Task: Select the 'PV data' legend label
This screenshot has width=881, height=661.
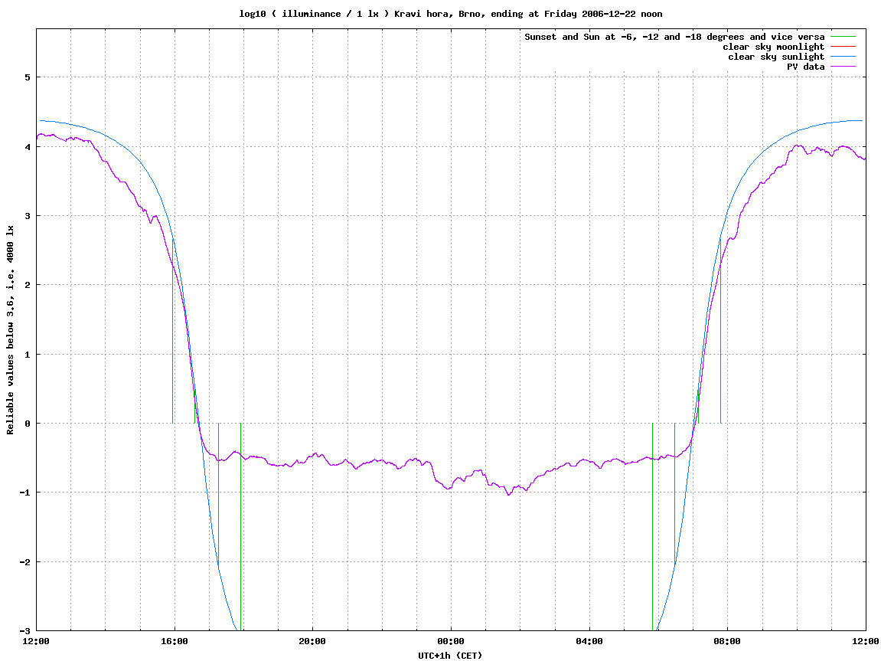Action: [x=805, y=67]
